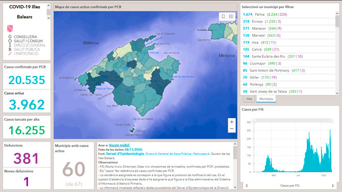Image resolution: width=342 pixels, height=192 pixels.
Task: Open the Servei d'Epidemiologia link
Action: click(x=125, y=154)
